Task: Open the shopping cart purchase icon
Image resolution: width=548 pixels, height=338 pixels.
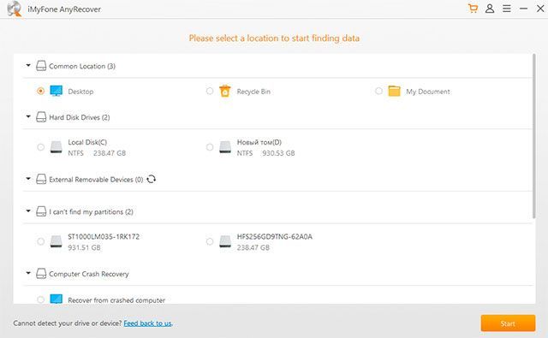Action: tap(473, 9)
